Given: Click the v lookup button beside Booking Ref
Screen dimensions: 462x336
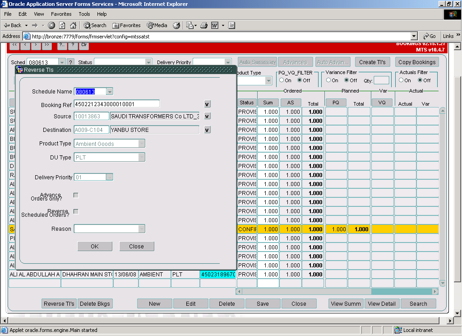Looking at the screenshot, I should (x=207, y=104).
